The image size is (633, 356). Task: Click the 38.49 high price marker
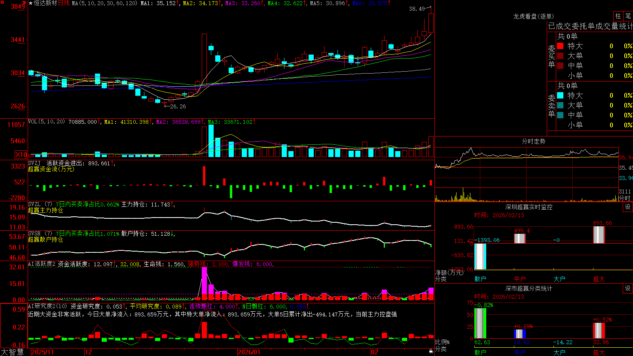417,9
